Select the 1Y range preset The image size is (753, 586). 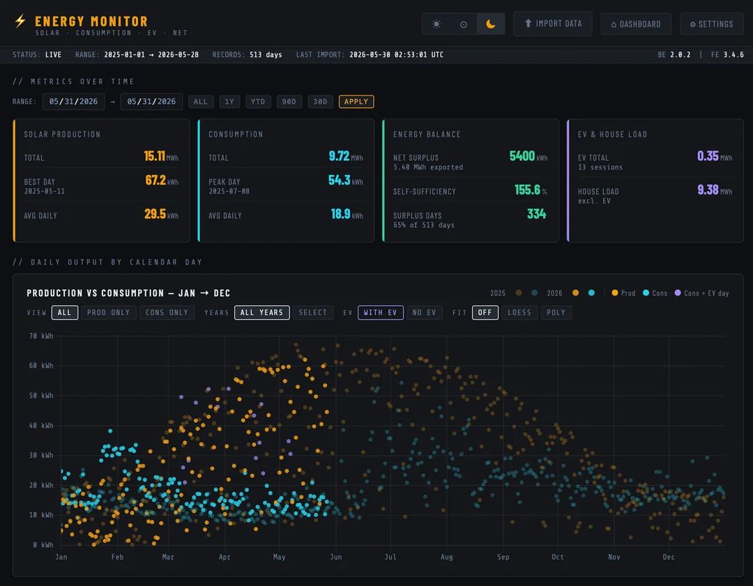click(229, 102)
